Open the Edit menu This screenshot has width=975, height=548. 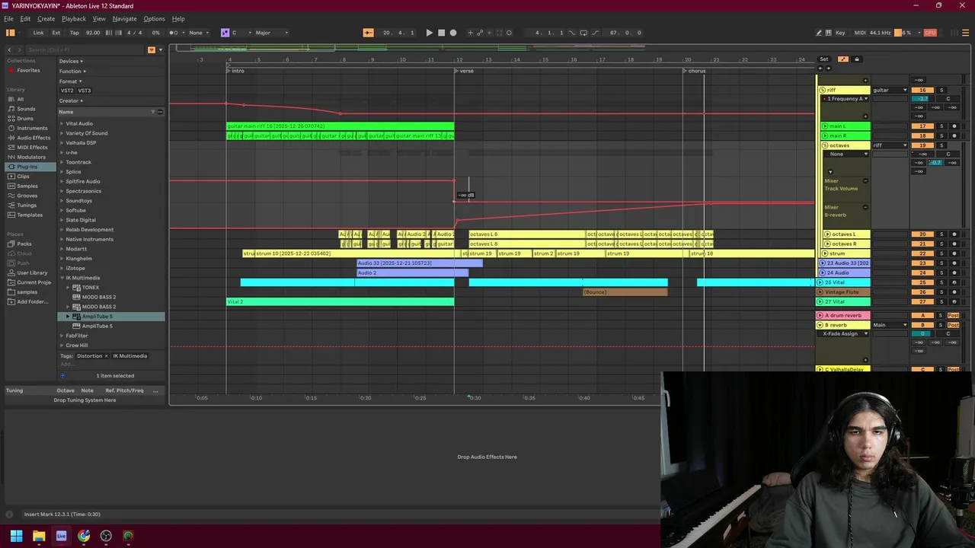pyautogui.click(x=25, y=18)
